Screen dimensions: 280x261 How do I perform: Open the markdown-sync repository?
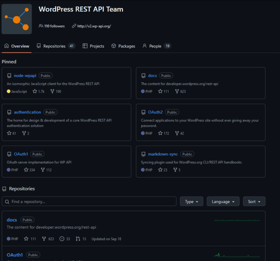163,154
